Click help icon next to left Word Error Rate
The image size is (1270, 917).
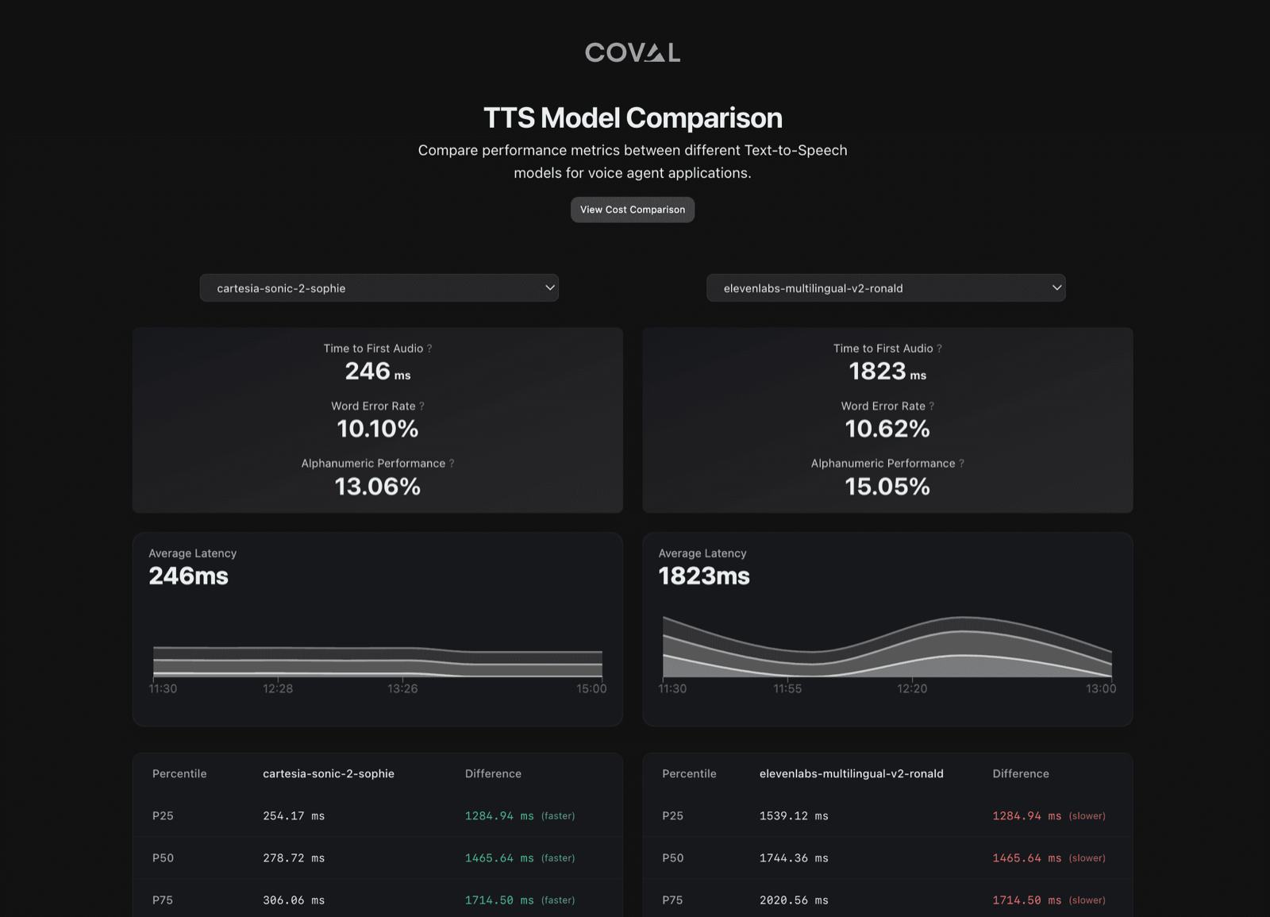pos(421,406)
